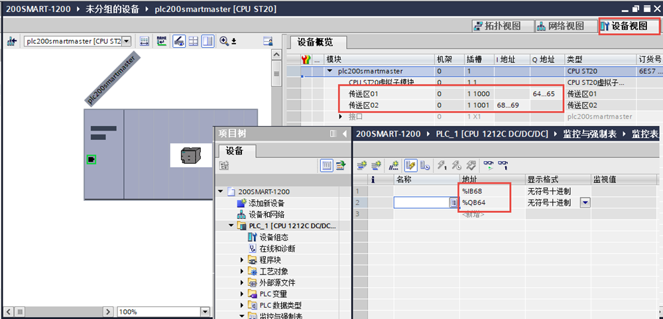
Task: Toggle the show module labels icon
Action: tap(179, 41)
